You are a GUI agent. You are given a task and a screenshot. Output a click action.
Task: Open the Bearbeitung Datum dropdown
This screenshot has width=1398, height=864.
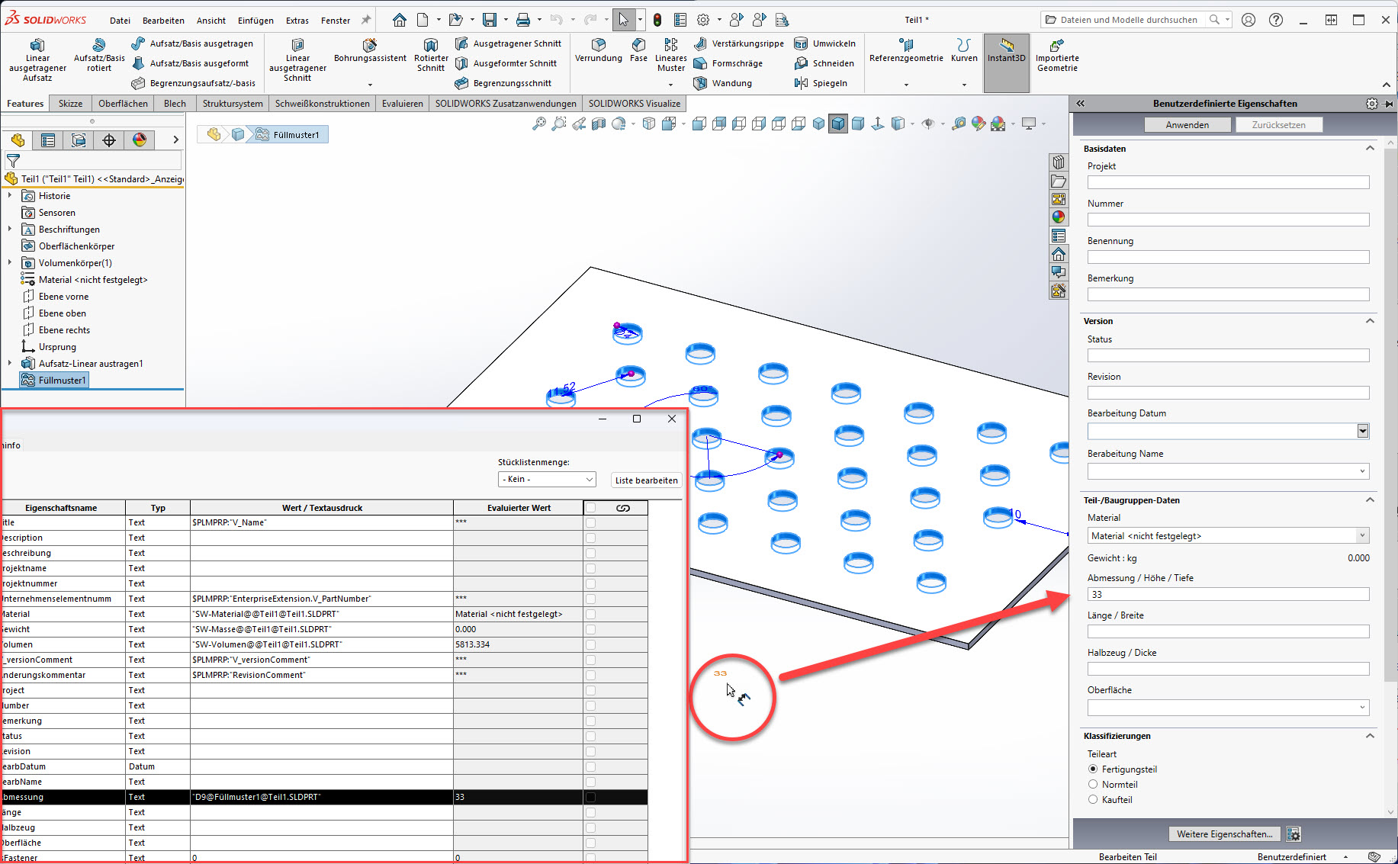[1363, 431]
